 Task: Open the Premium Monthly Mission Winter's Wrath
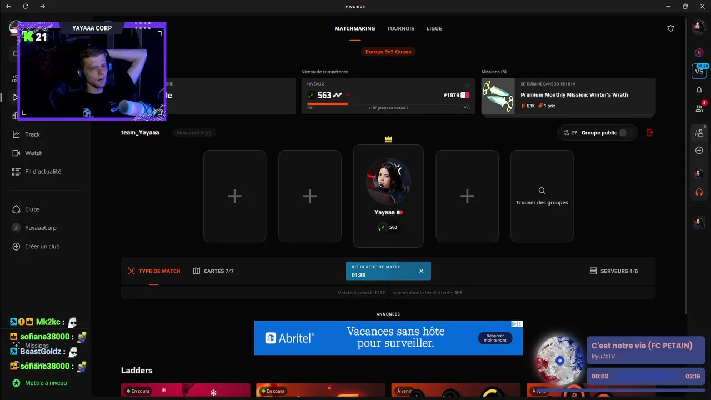click(574, 95)
